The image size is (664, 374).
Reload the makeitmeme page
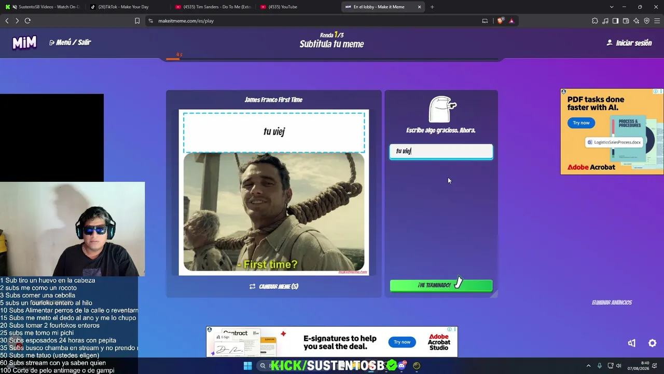[27, 21]
